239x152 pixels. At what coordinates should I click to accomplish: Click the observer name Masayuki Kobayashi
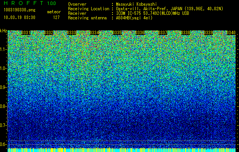[x=136, y=4]
